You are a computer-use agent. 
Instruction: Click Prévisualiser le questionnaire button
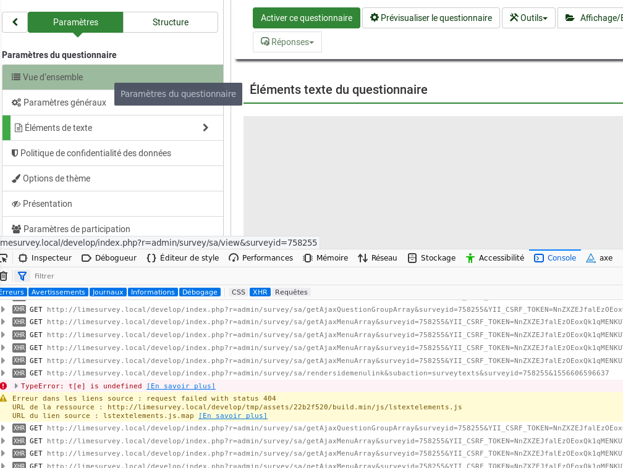[x=431, y=18]
